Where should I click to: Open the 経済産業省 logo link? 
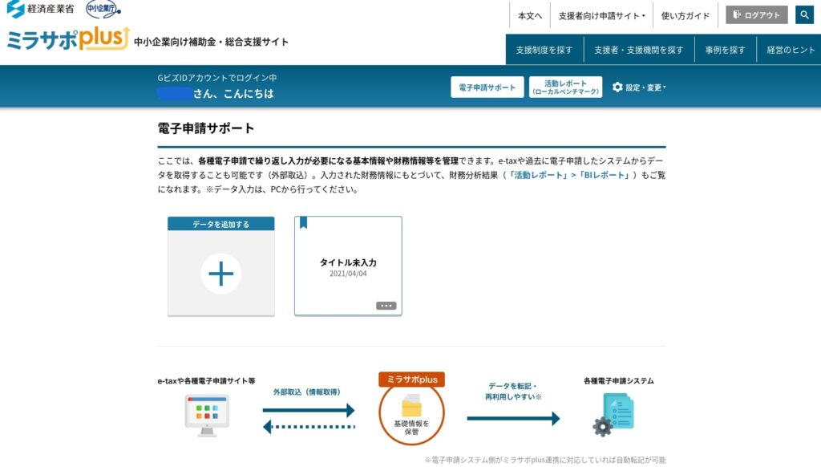pos(40,9)
